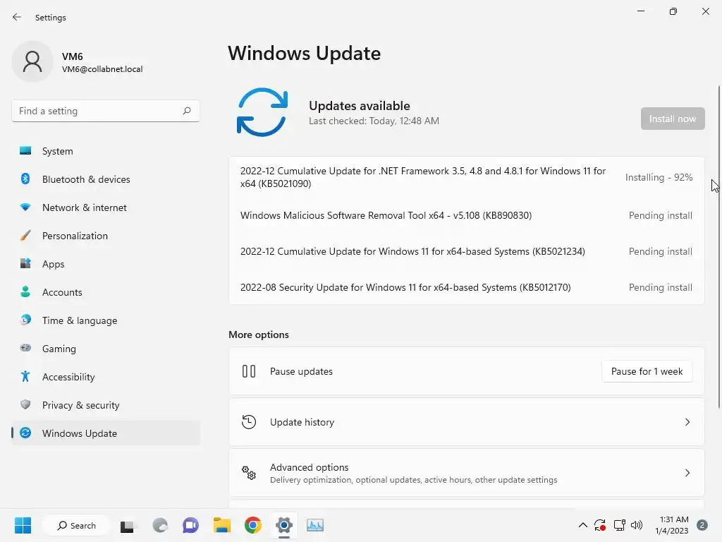
Task: Click the Advanced options gears icon
Action: (249, 473)
